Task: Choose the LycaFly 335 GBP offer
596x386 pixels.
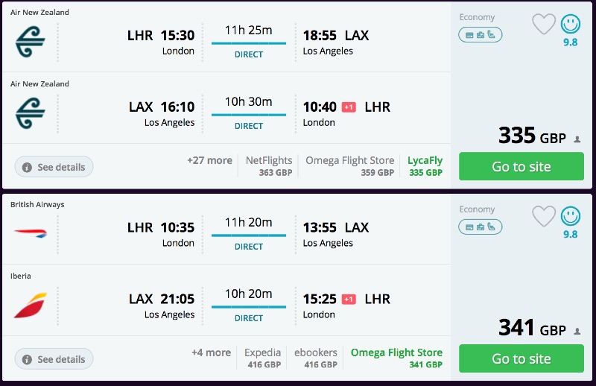Action: coord(425,166)
